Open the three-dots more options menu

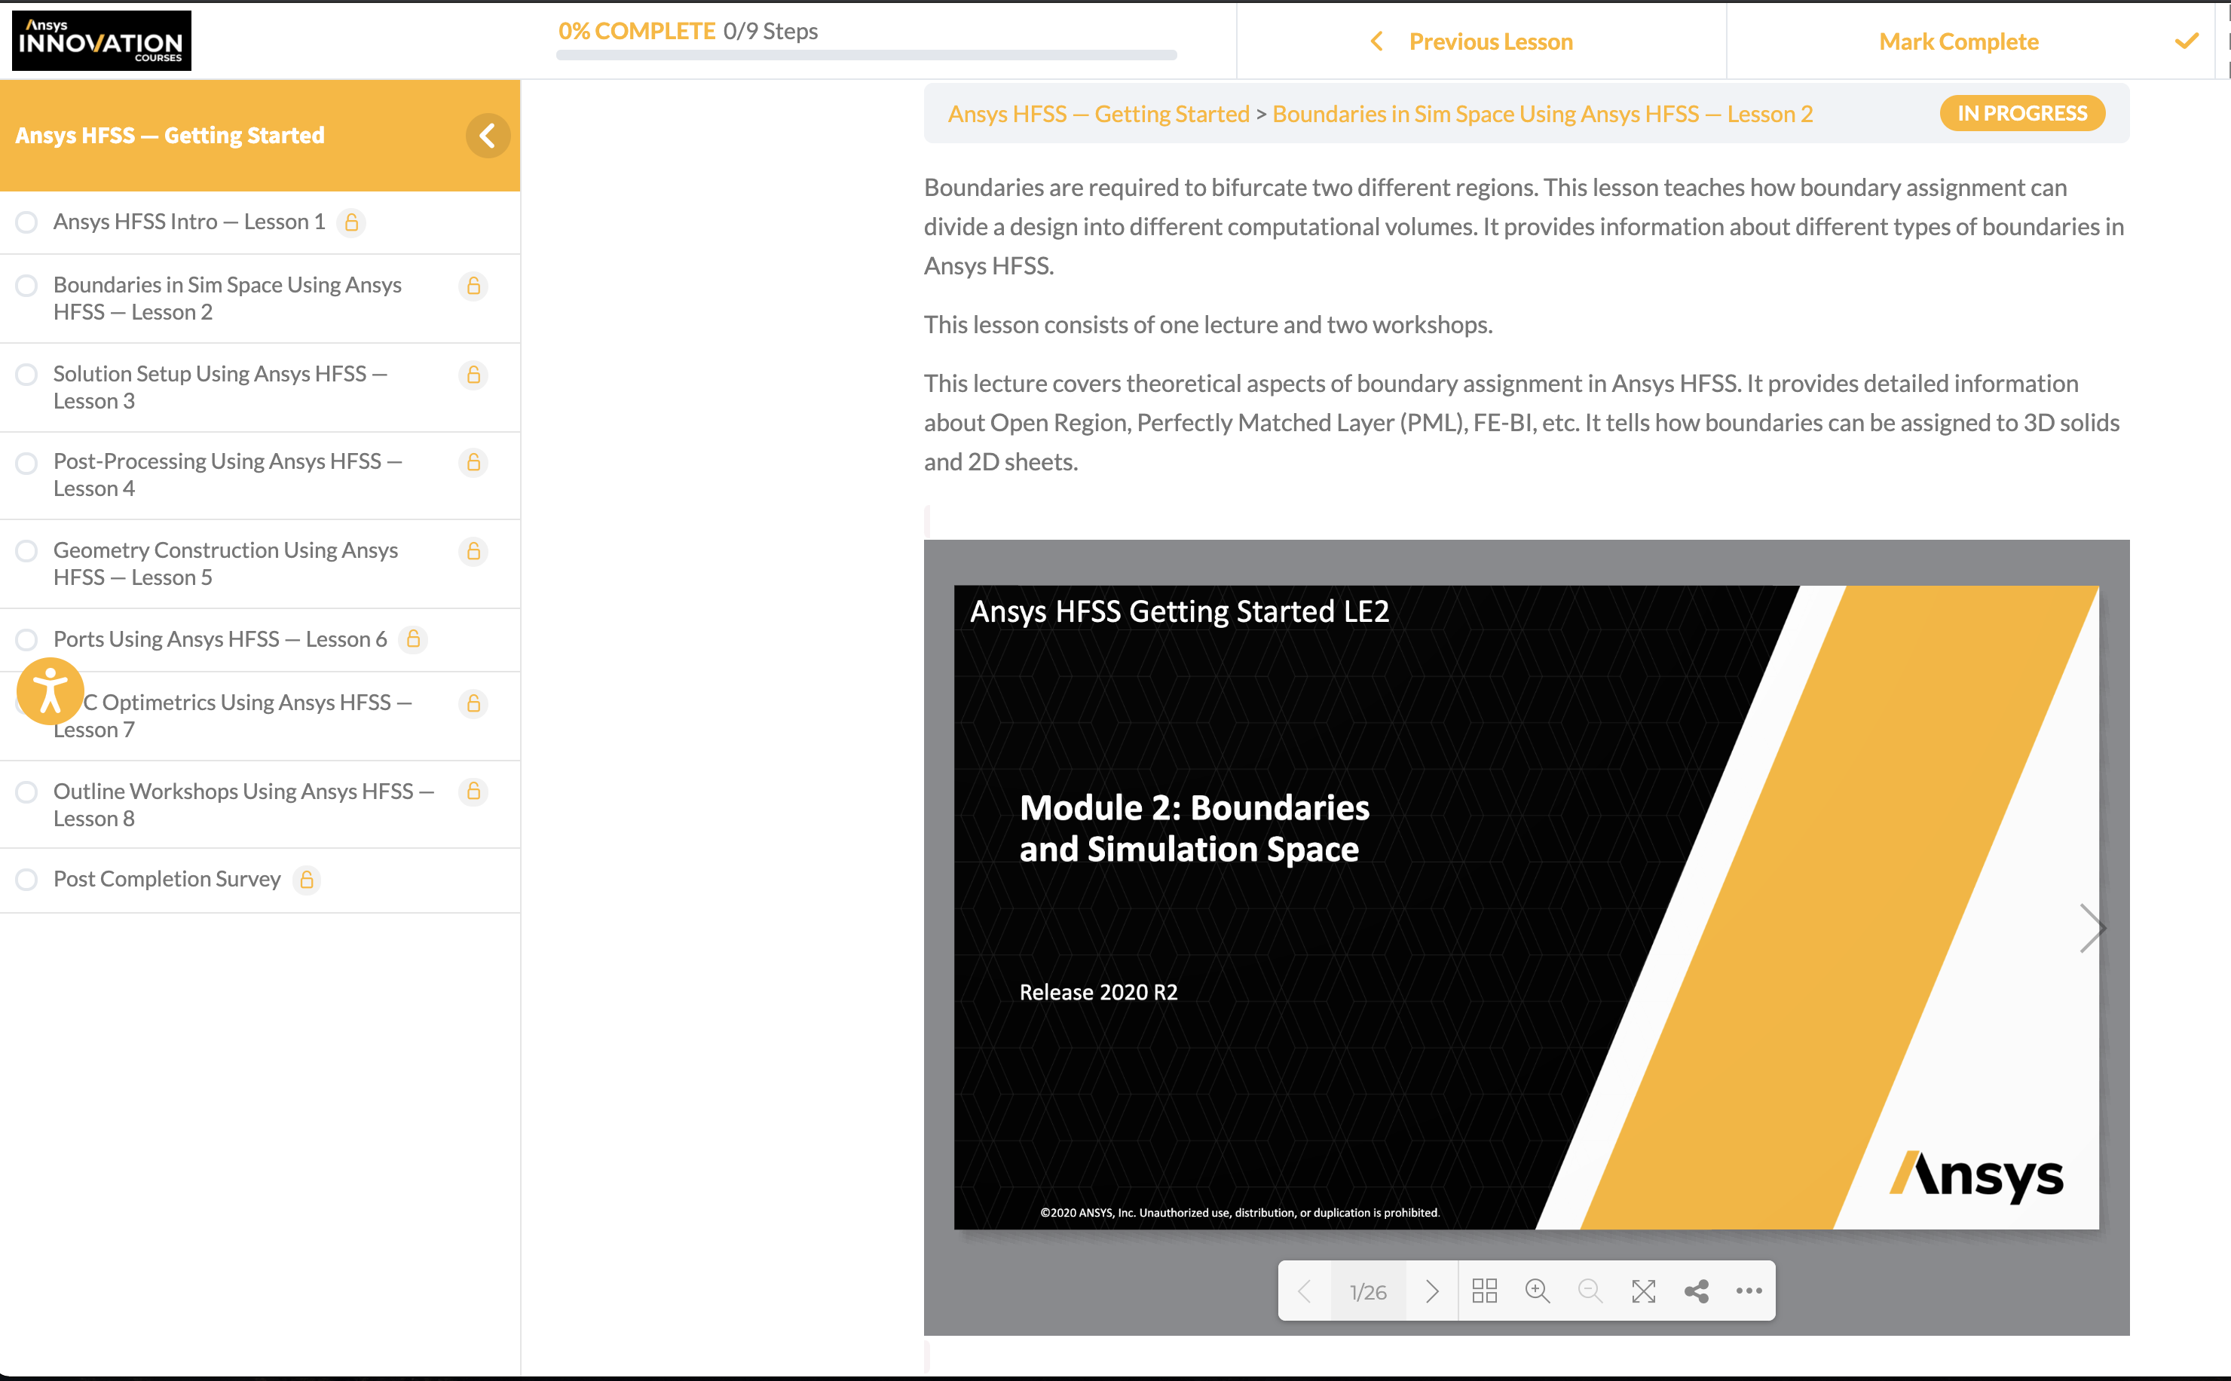pyautogui.click(x=1748, y=1291)
